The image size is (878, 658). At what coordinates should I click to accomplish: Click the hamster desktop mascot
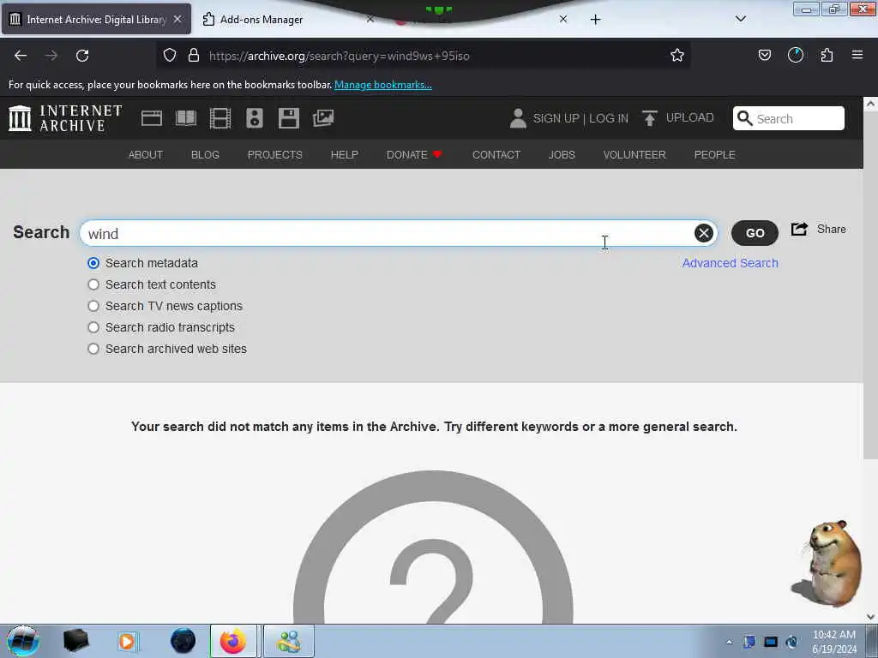pyautogui.click(x=827, y=564)
